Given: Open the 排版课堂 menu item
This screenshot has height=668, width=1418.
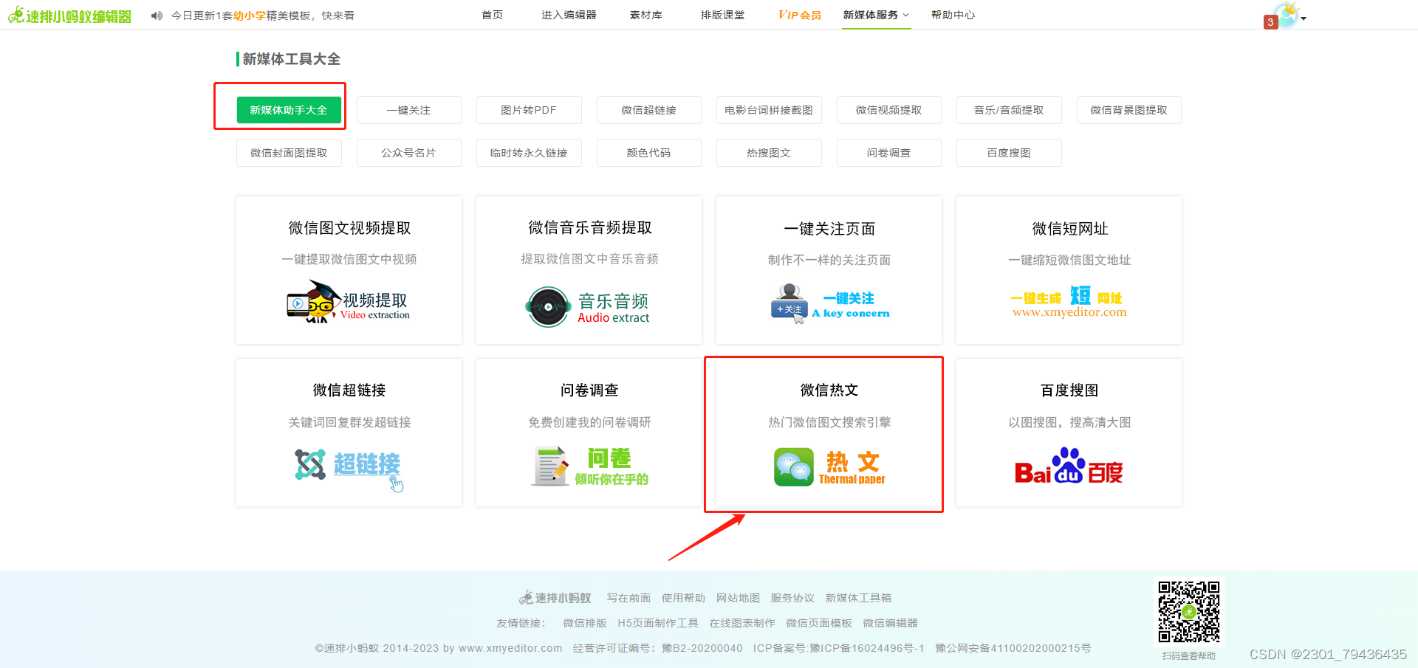Looking at the screenshot, I should pos(722,15).
